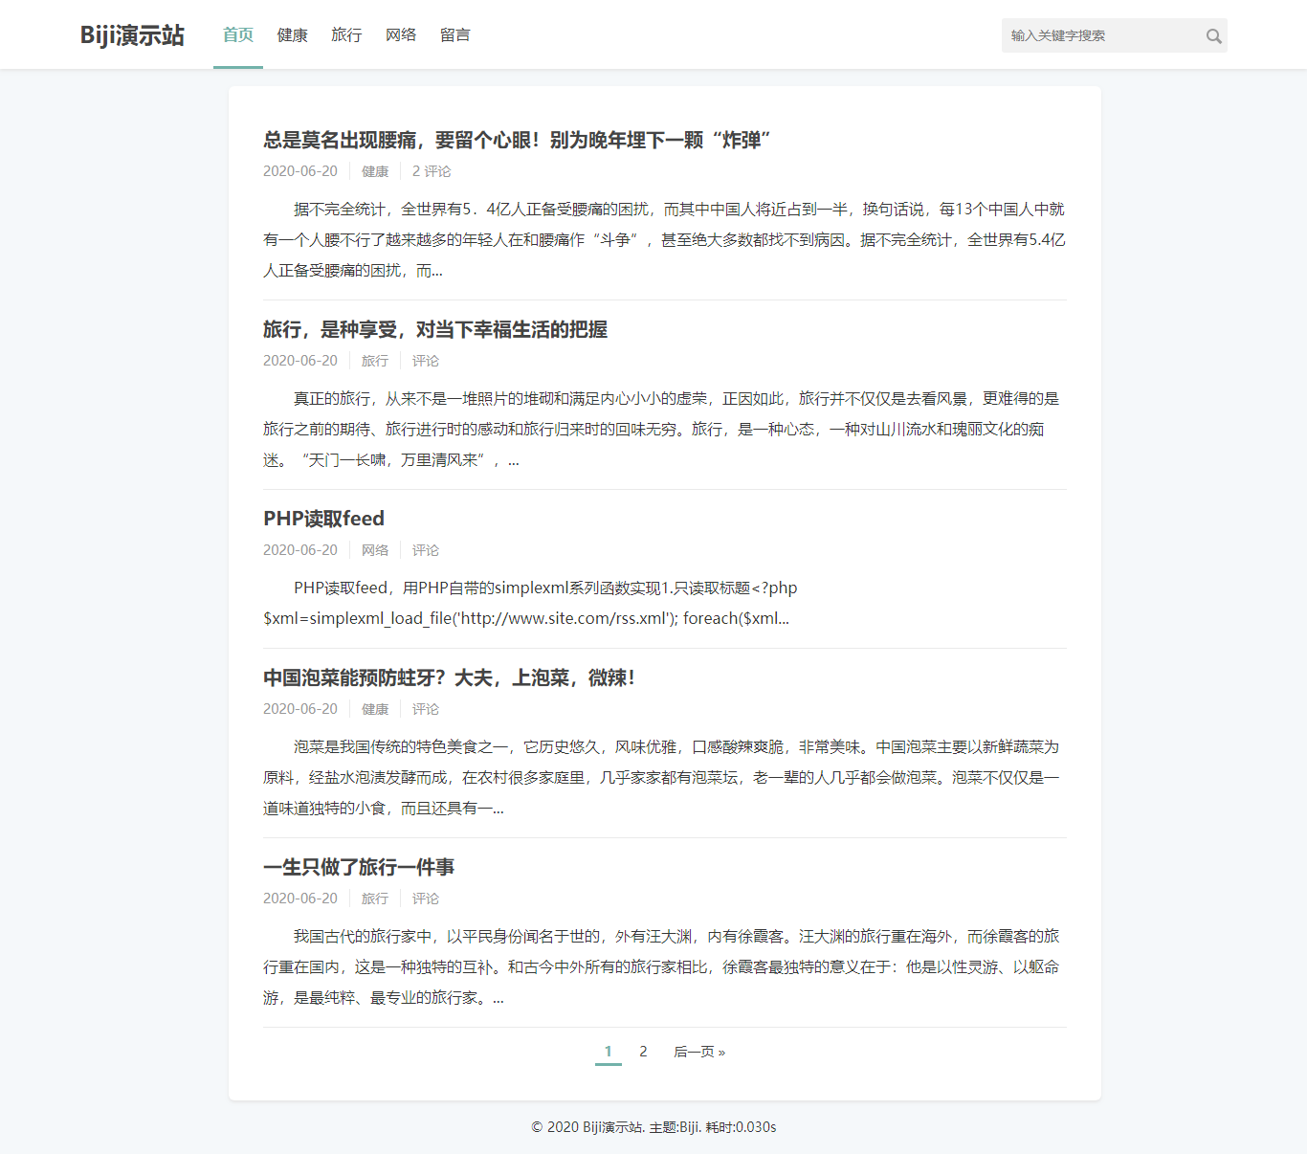Go to pagination page 2
Screen dimensions: 1307x1154
pyautogui.click(x=643, y=1052)
